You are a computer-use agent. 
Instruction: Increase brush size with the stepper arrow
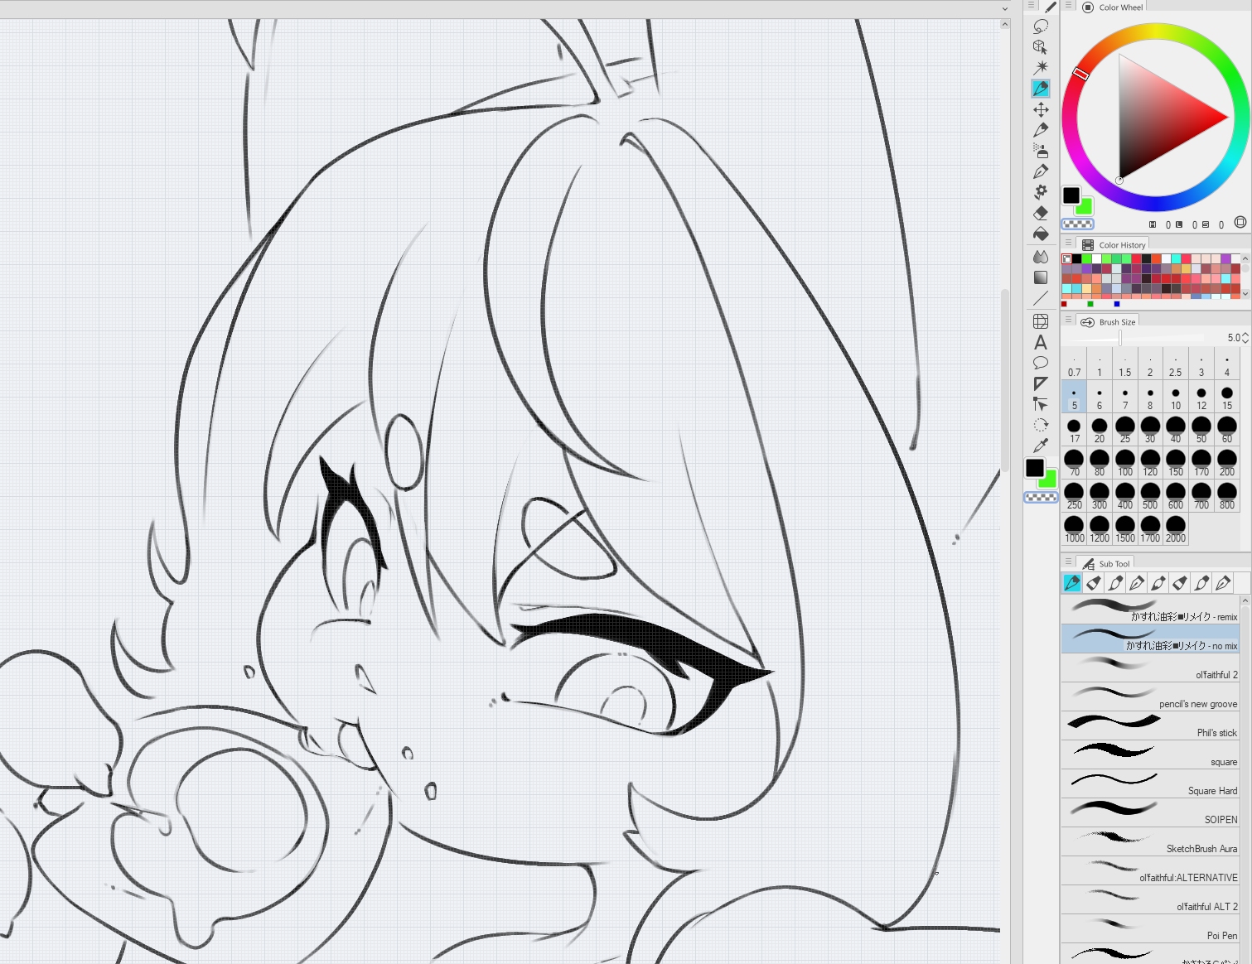pyautogui.click(x=1245, y=334)
